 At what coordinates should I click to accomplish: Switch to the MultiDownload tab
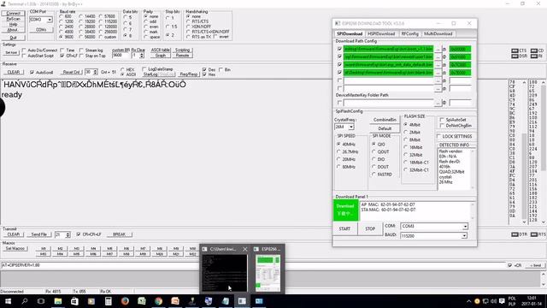coord(438,33)
